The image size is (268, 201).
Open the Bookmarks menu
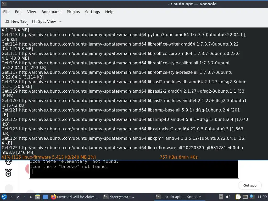[51, 12]
